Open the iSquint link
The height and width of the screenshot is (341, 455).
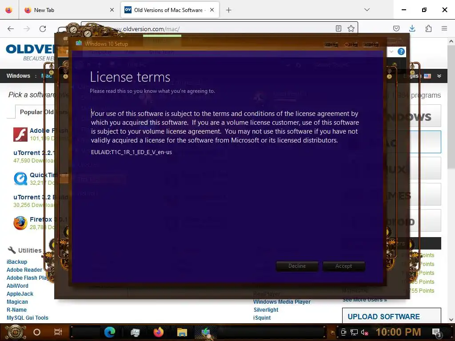(x=262, y=318)
